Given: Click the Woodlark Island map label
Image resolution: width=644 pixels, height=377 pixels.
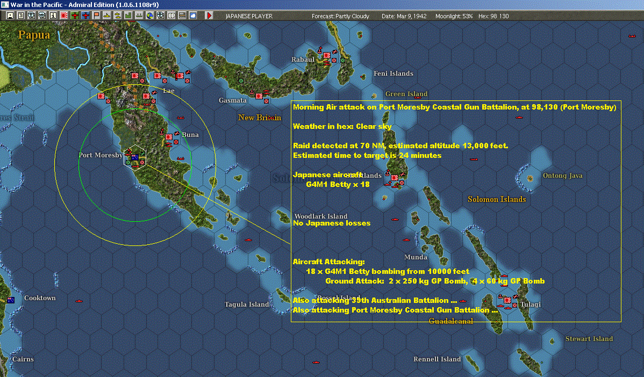Looking at the screenshot, I should coord(321,216).
